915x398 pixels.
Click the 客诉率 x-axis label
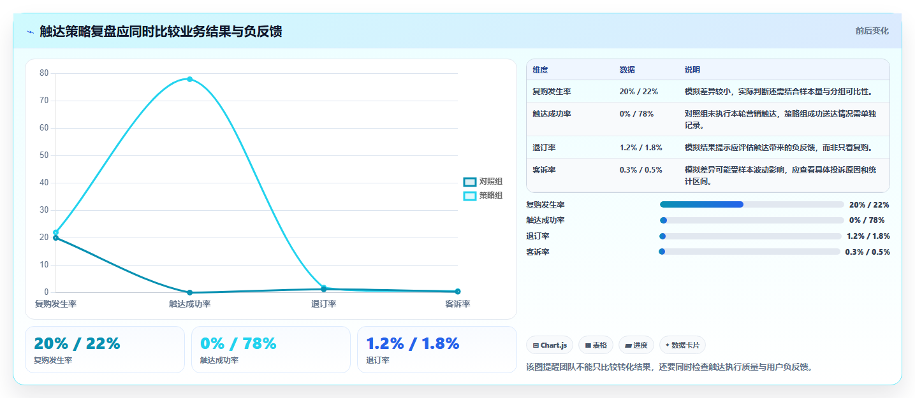pos(458,304)
